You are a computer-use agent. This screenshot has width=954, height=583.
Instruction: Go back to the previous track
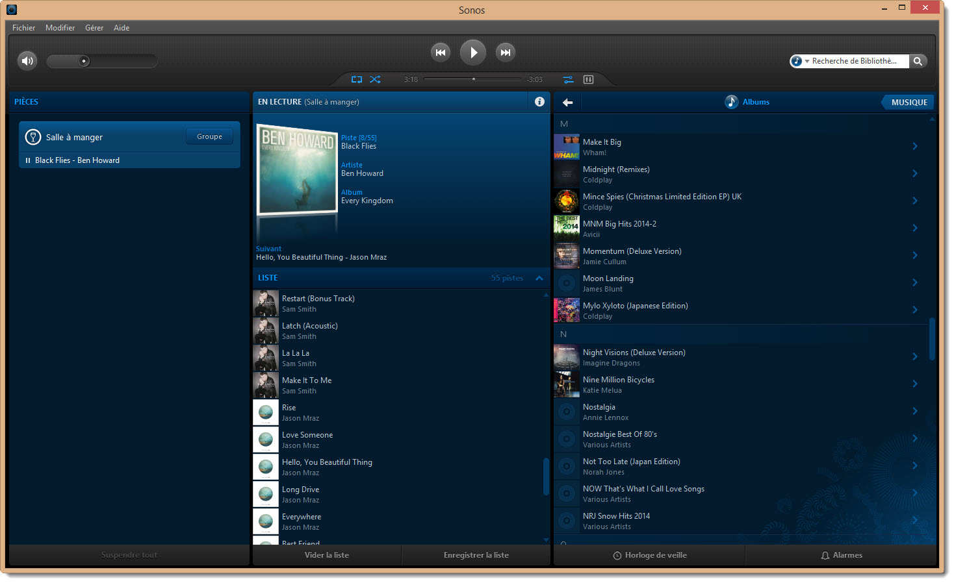click(x=441, y=53)
